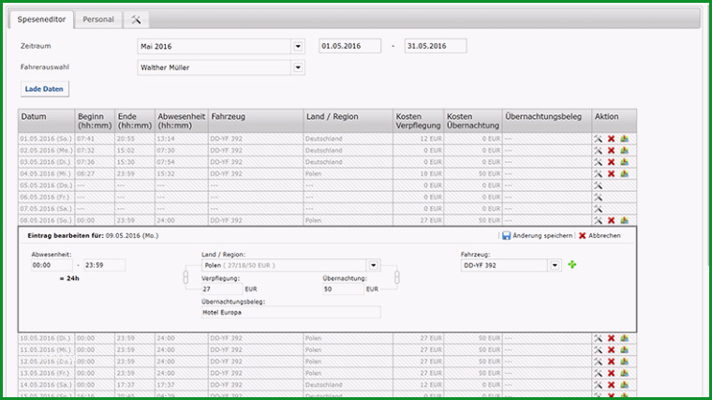The height and width of the screenshot is (400, 712).
Task: Click the Lade Daten button
Action: [45, 89]
